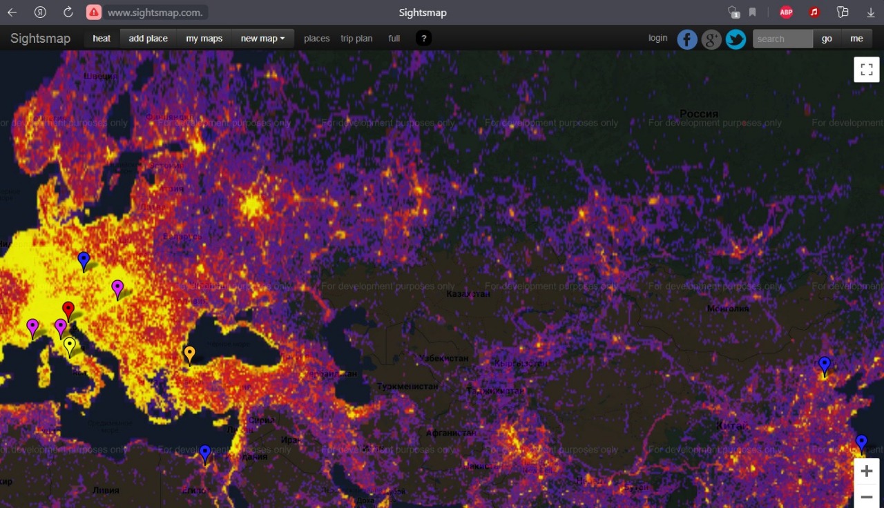Toggle fullscreen map view
Screen dimensions: 884x508
click(867, 70)
